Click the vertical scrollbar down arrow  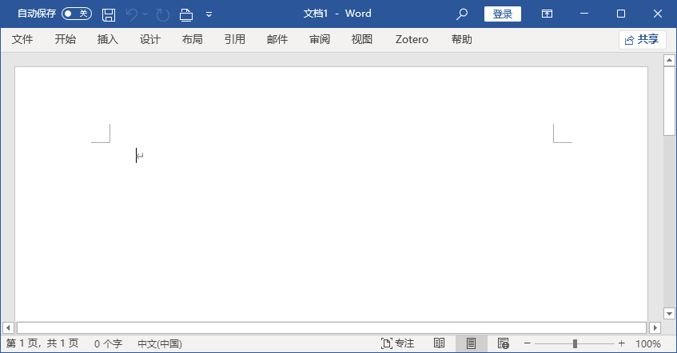(669, 314)
